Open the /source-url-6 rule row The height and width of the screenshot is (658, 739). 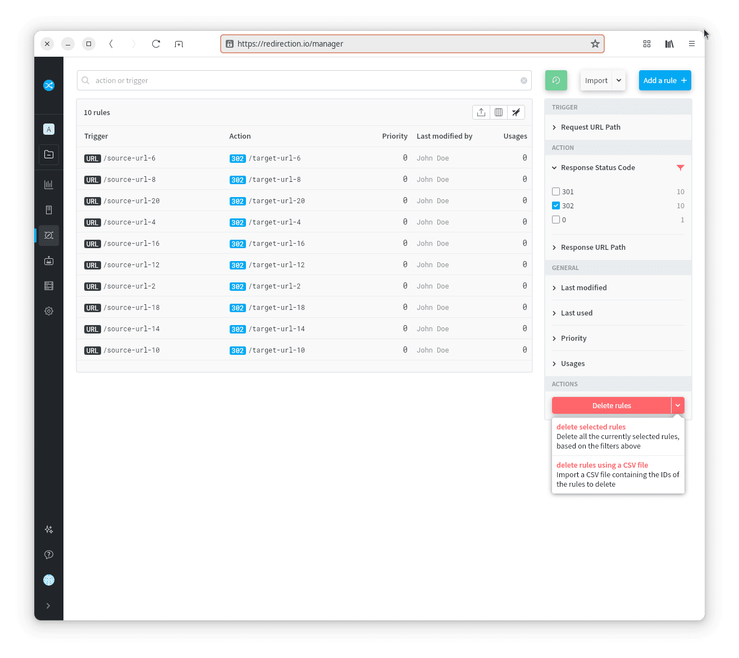click(x=304, y=158)
